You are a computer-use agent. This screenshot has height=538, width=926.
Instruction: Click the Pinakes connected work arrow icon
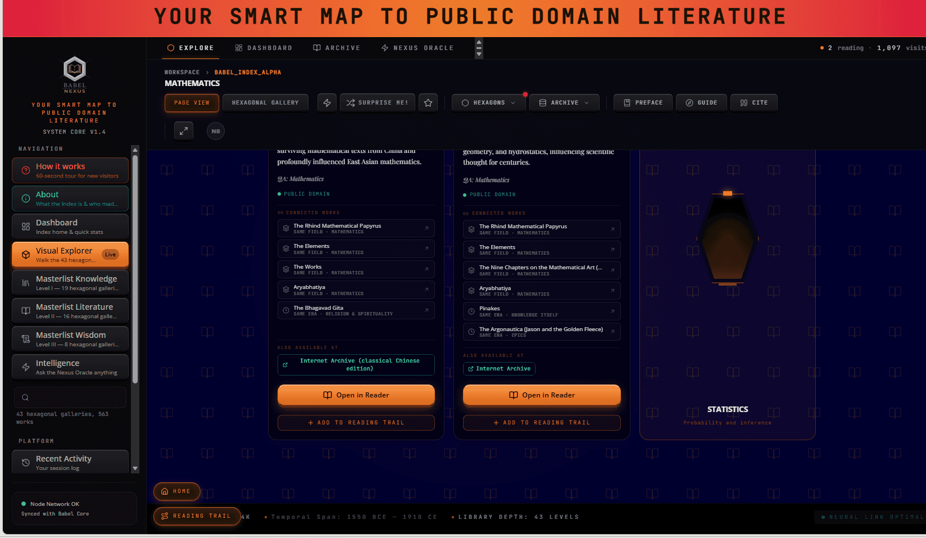click(x=612, y=311)
